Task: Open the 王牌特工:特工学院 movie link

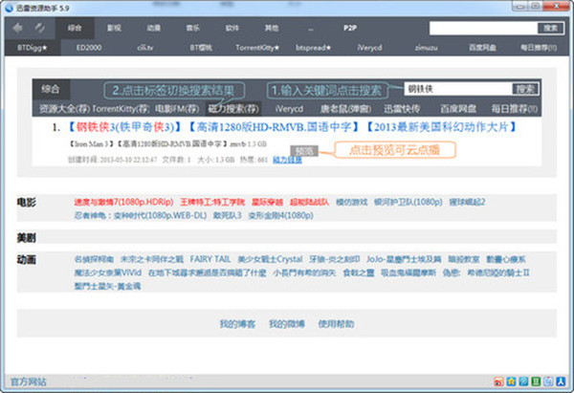Action: (212, 202)
